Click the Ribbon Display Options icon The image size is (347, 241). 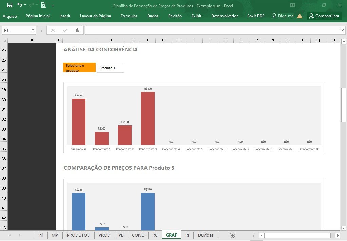[x=293, y=5]
